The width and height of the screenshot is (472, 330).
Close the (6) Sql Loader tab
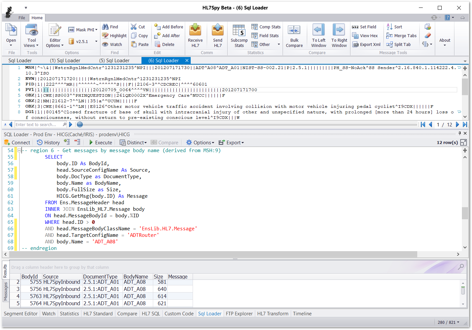pos(187,60)
